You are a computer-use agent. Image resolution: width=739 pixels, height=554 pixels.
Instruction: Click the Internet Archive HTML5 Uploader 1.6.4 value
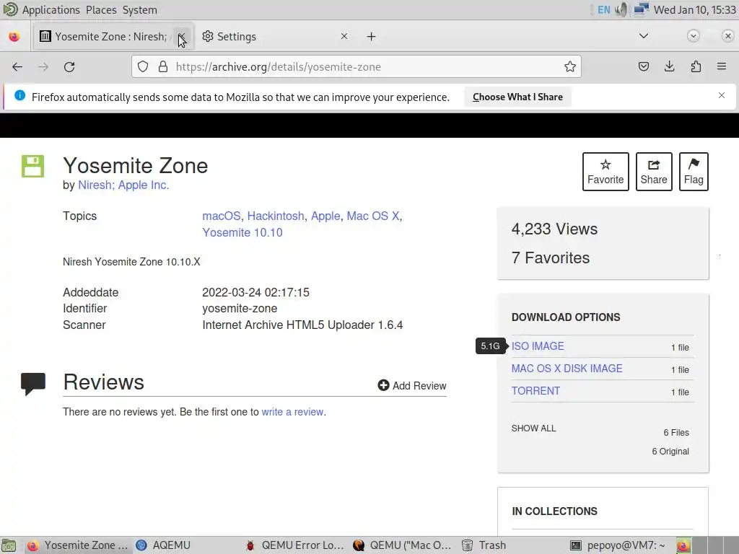tap(302, 325)
